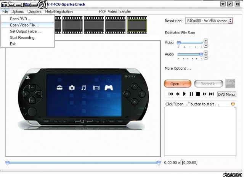Pause playback with the pause control
Image resolution: width=244 pixels, height=178 pixels.
pyautogui.click(x=191, y=94)
